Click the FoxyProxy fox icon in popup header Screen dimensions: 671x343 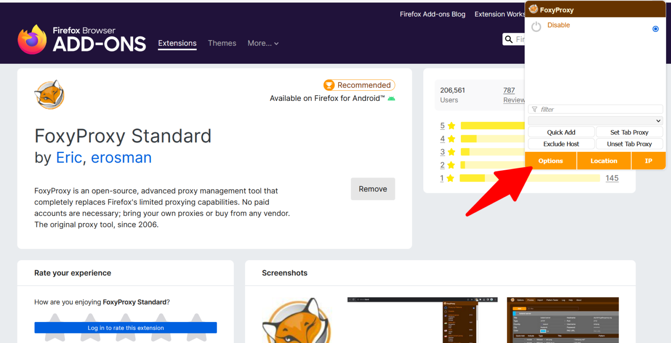pyautogui.click(x=533, y=10)
